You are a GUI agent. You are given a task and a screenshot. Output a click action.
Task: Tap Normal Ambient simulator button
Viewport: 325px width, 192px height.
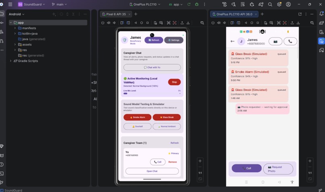pyautogui.click(x=167, y=126)
